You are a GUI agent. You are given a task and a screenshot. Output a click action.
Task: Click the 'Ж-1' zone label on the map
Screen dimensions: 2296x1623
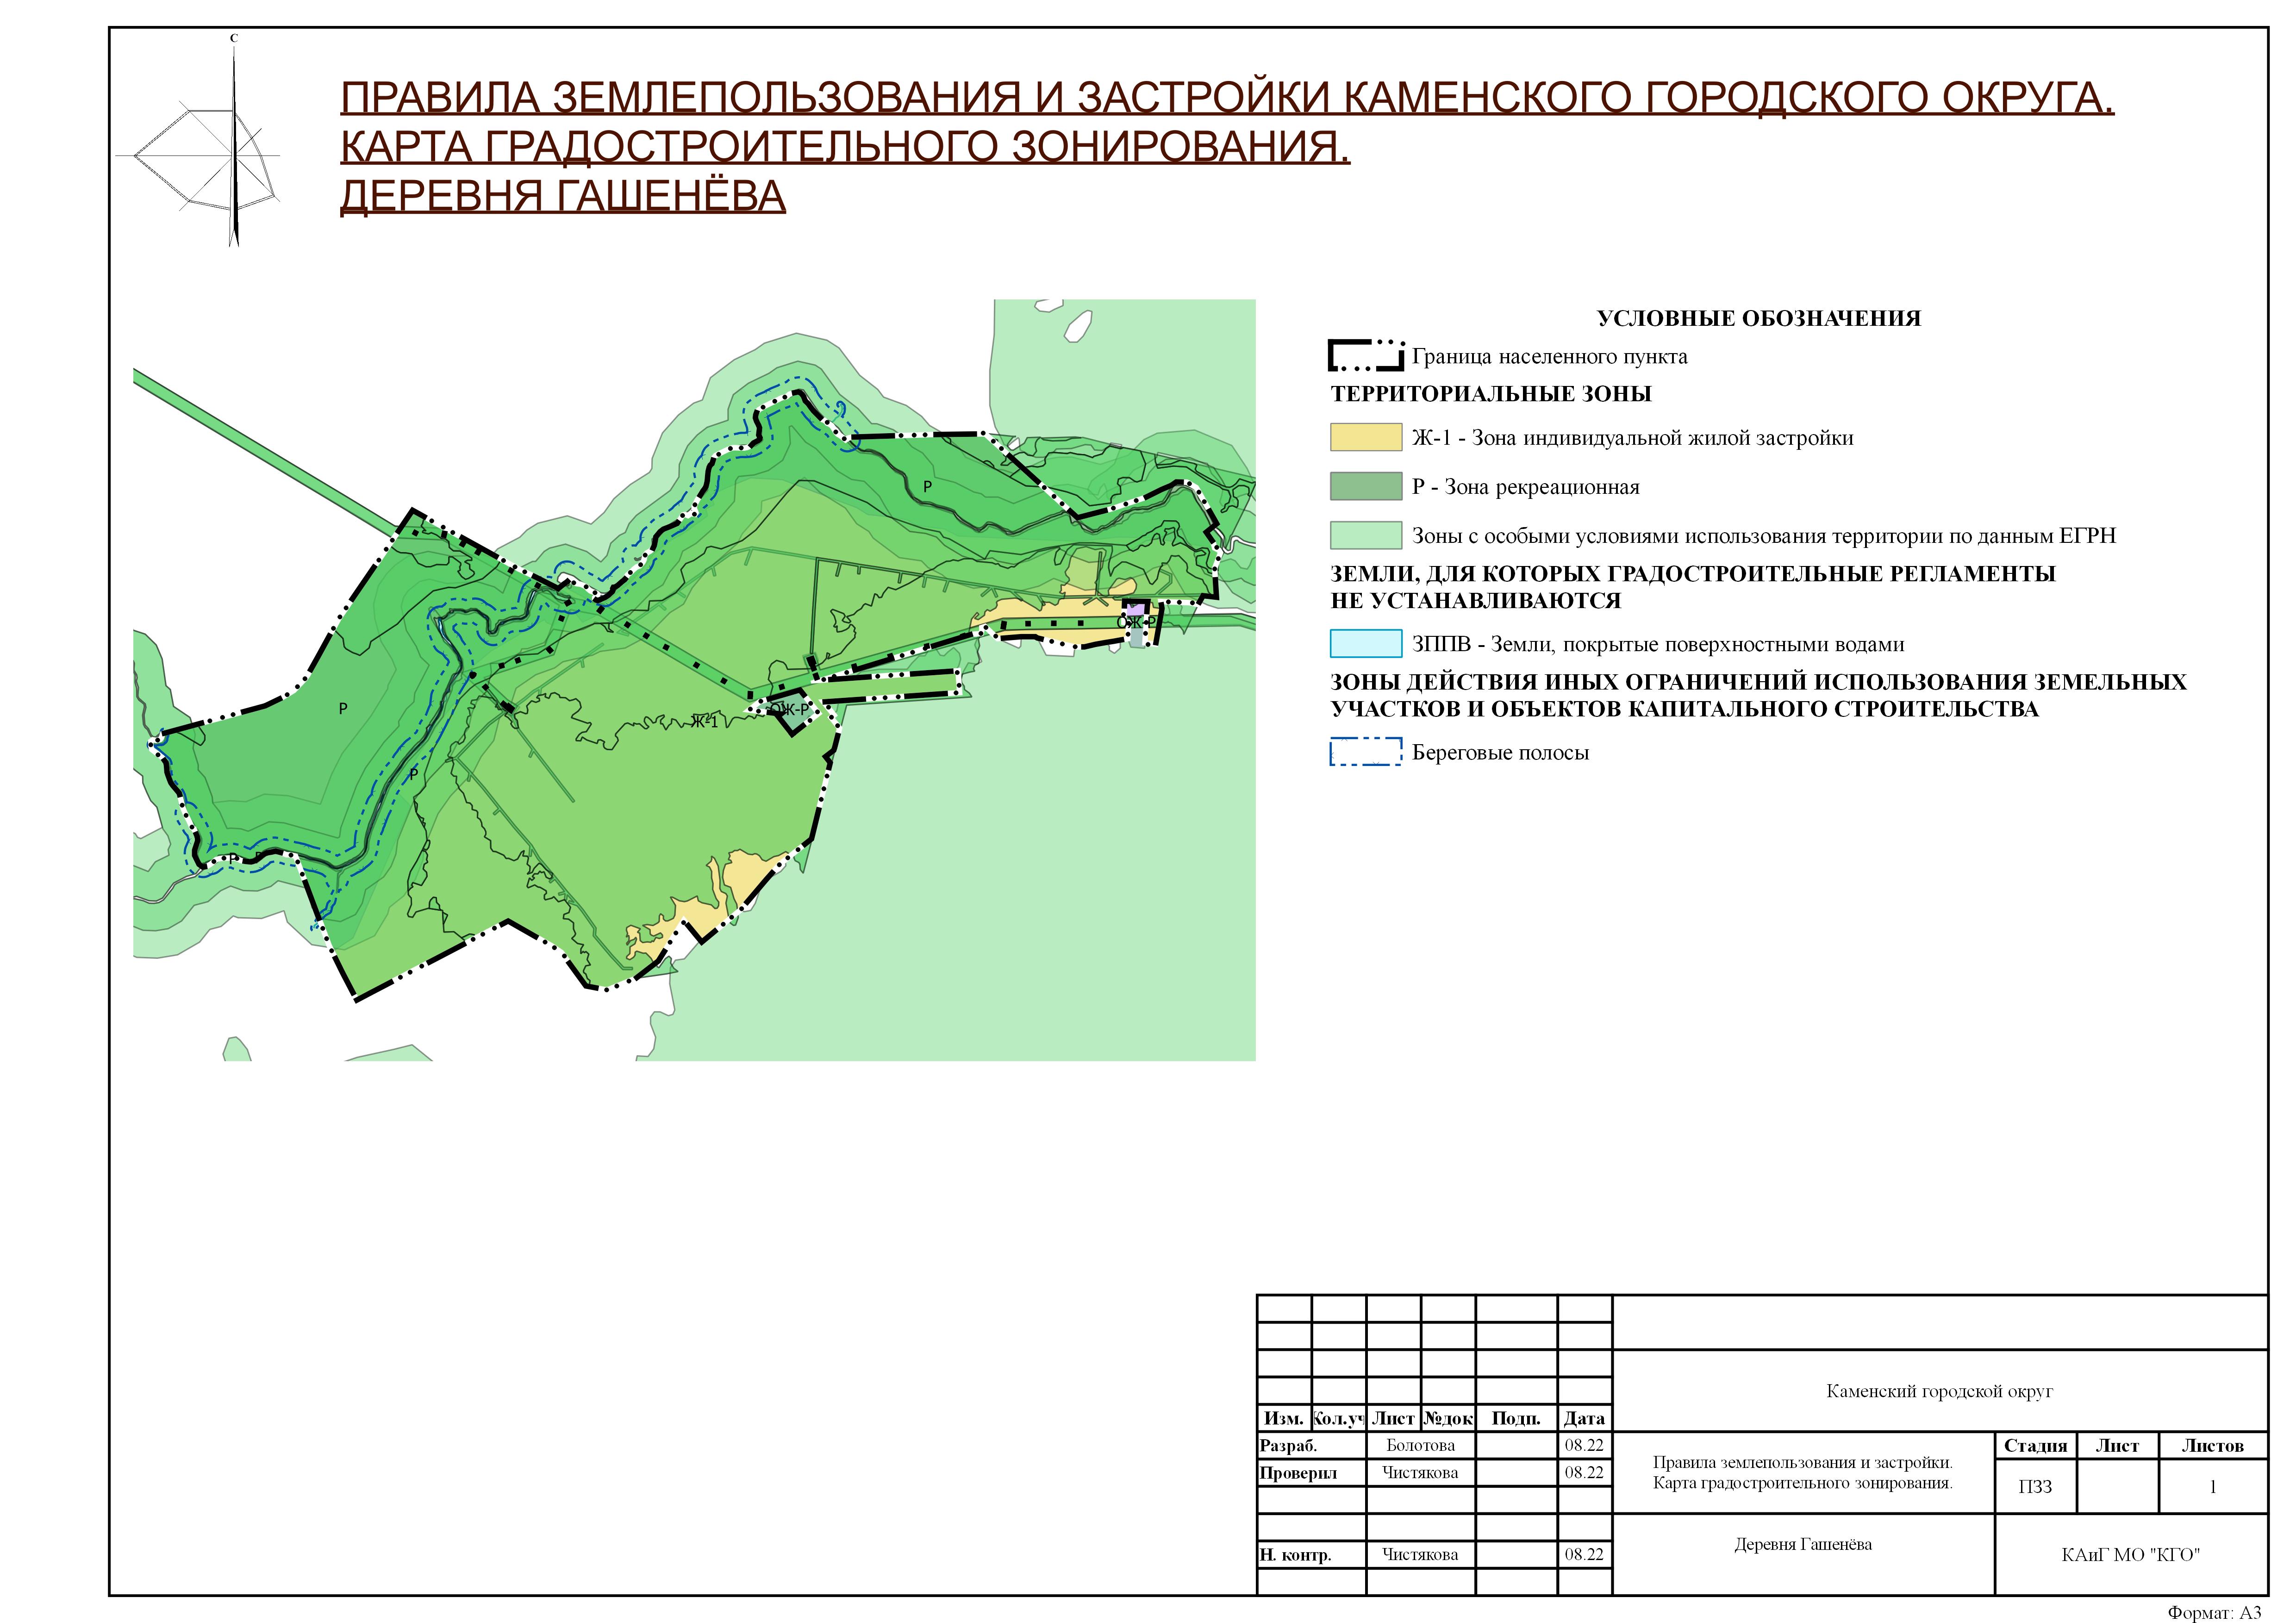click(704, 721)
